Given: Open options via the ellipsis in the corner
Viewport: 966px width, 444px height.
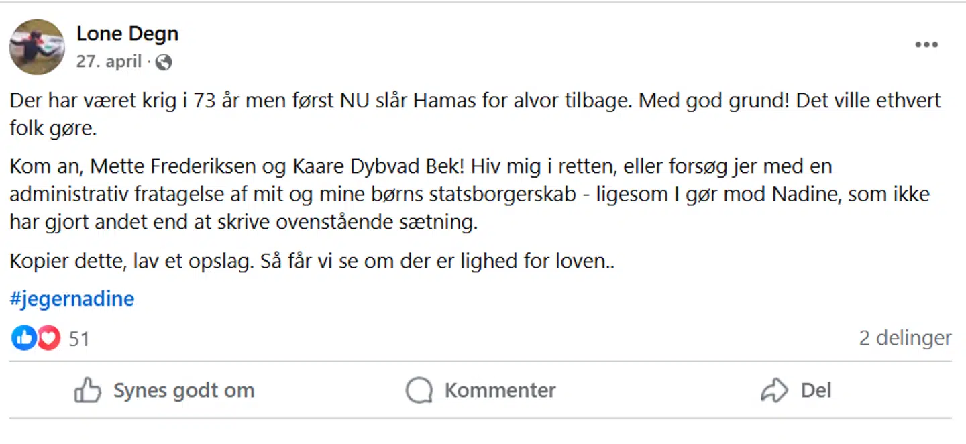Looking at the screenshot, I should pyautogui.click(x=926, y=44).
